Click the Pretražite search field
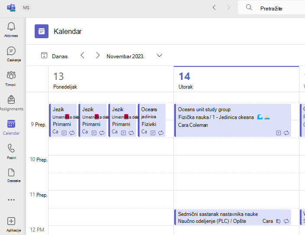This screenshot has height=235, width=305. (271, 8)
